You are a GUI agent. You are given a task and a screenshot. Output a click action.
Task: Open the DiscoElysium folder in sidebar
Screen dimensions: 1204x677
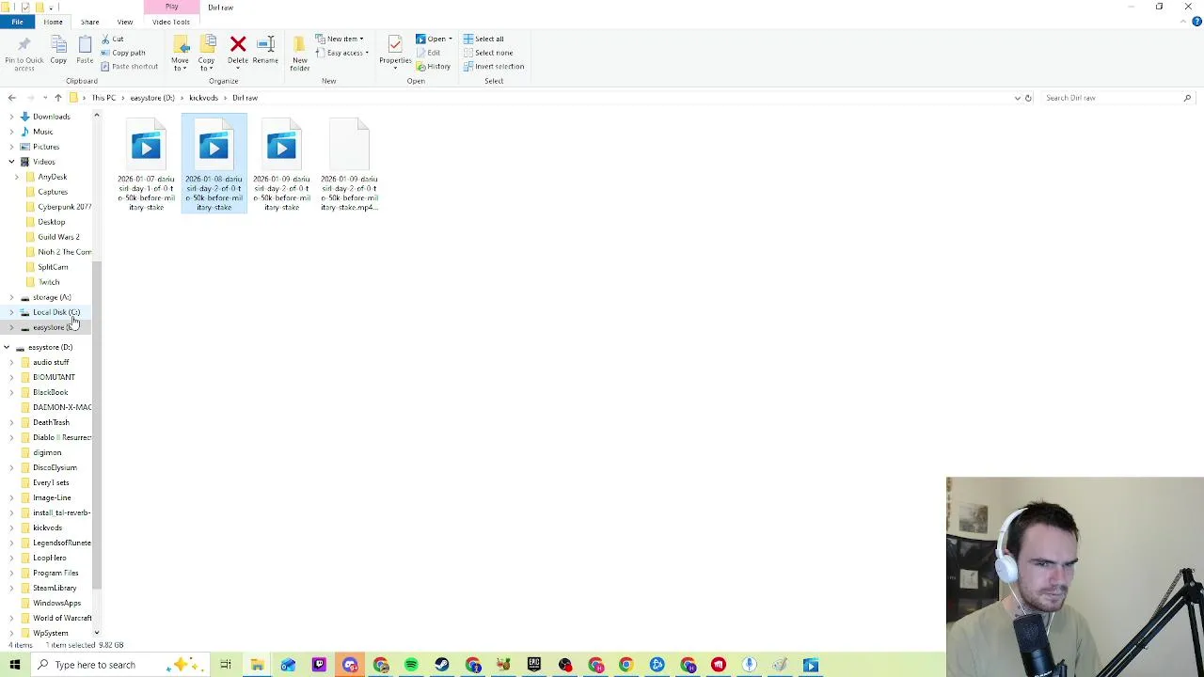pyautogui.click(x=55, y=467)
